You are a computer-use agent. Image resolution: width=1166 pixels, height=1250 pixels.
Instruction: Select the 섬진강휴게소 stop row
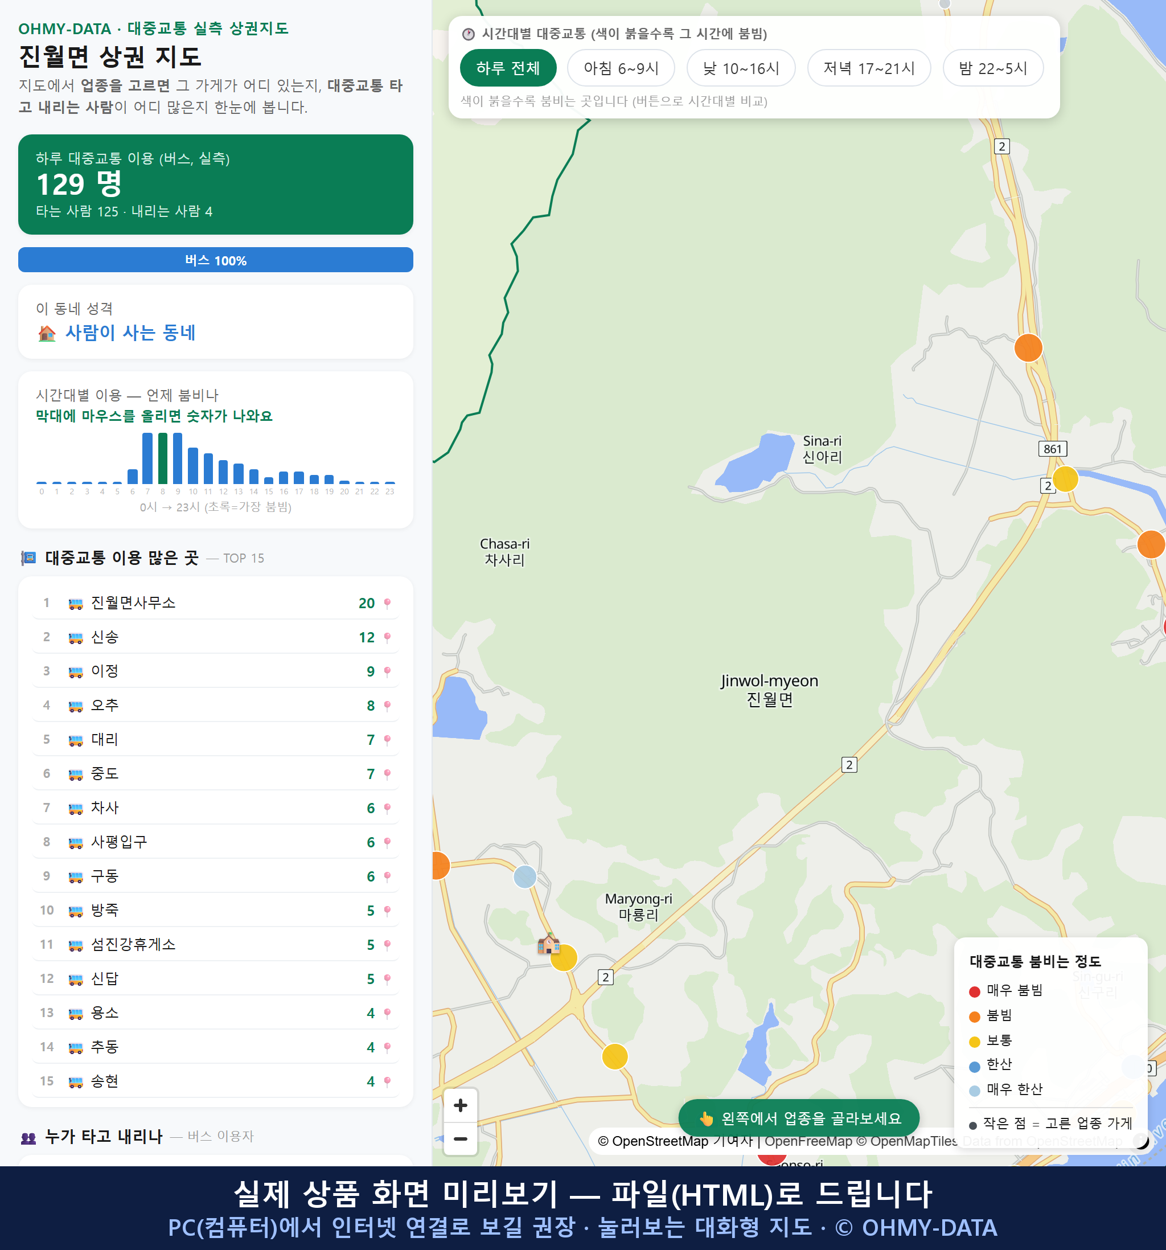(x=216, y=945)
